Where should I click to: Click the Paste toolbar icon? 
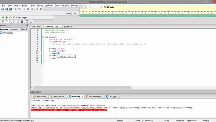coord(32,9)
